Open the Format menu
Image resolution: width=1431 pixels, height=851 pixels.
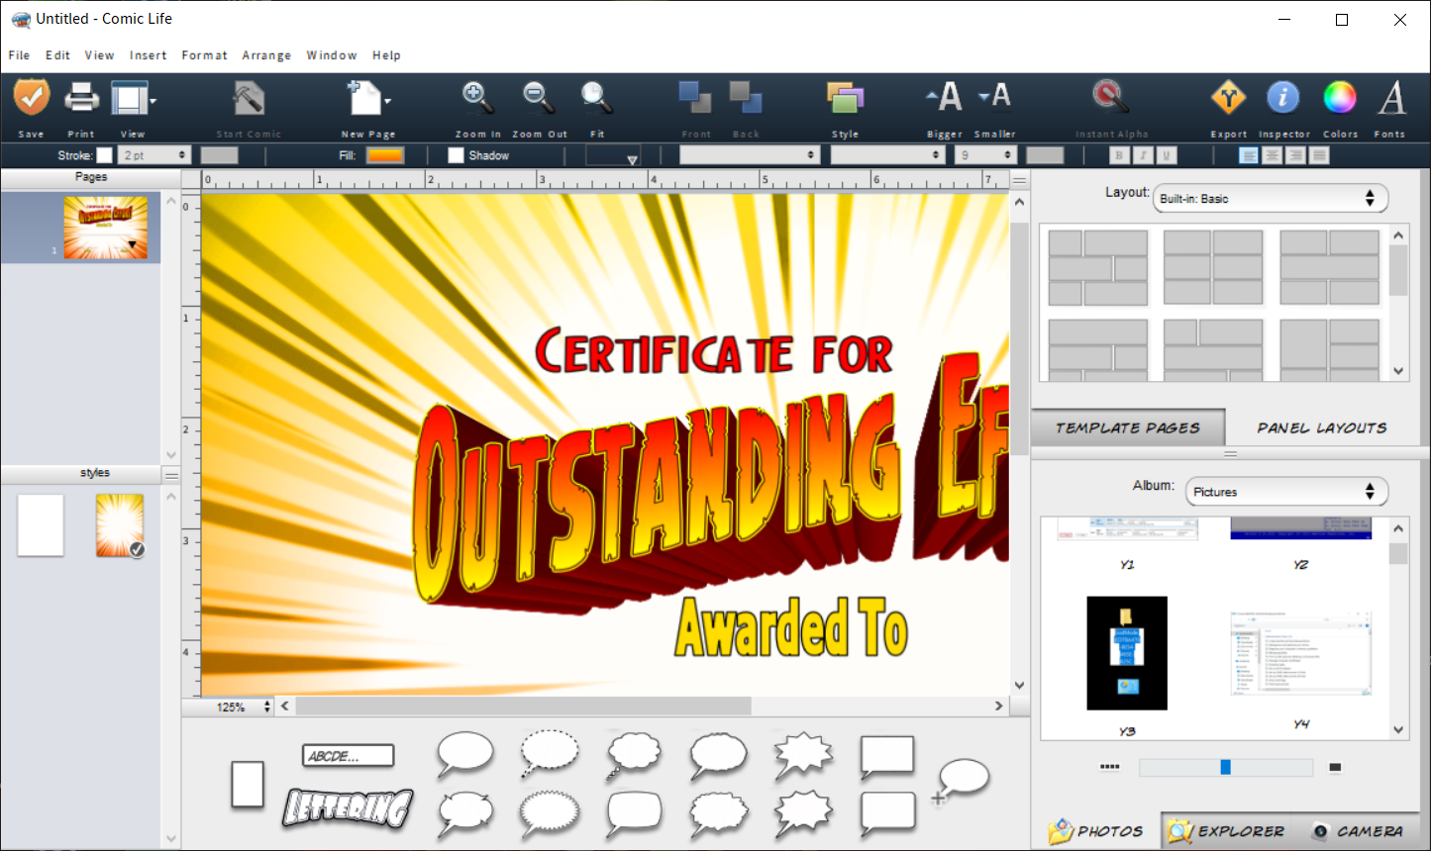pyautogui.click(x=205, y=55)
